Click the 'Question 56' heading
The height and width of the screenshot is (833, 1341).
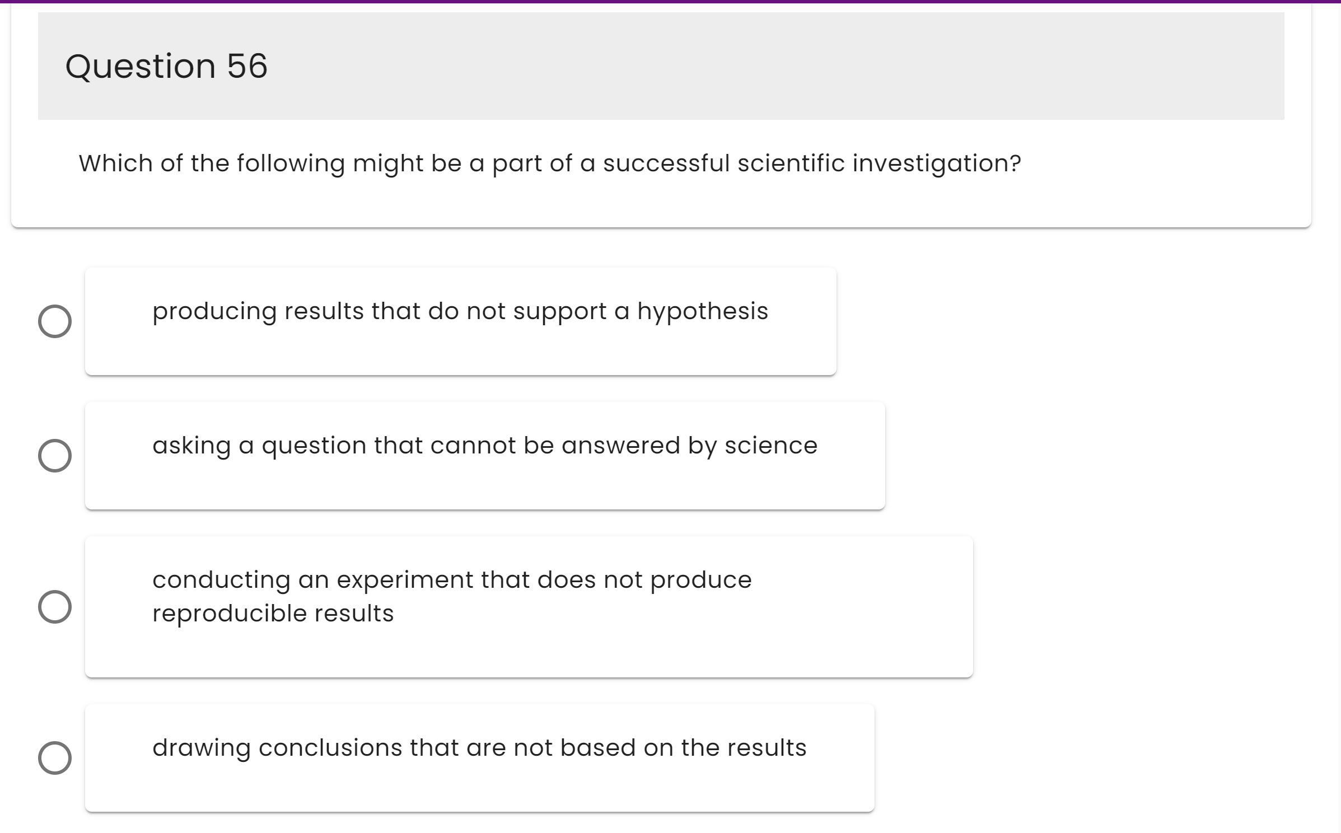tap(166, 66)
